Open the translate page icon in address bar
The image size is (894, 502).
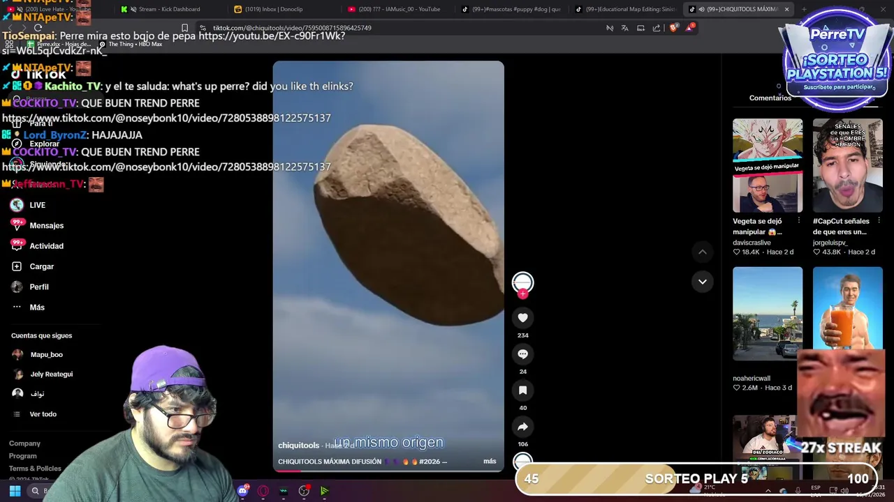(x=624, y=28)
